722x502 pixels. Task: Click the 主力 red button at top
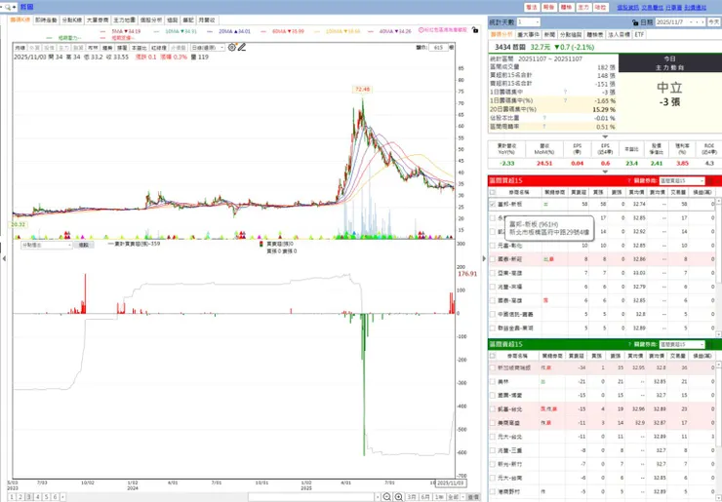click(583, 8)
